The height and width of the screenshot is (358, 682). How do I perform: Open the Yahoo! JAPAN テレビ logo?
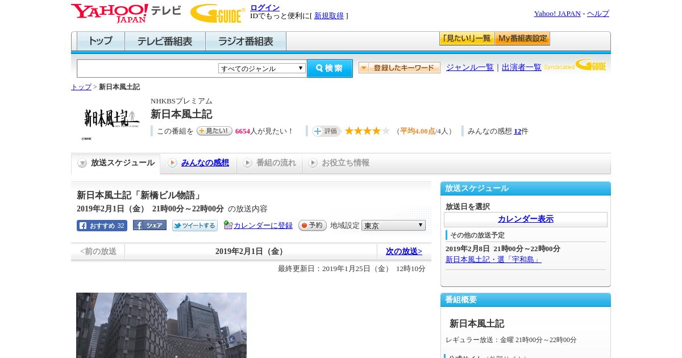pos(126,13)
